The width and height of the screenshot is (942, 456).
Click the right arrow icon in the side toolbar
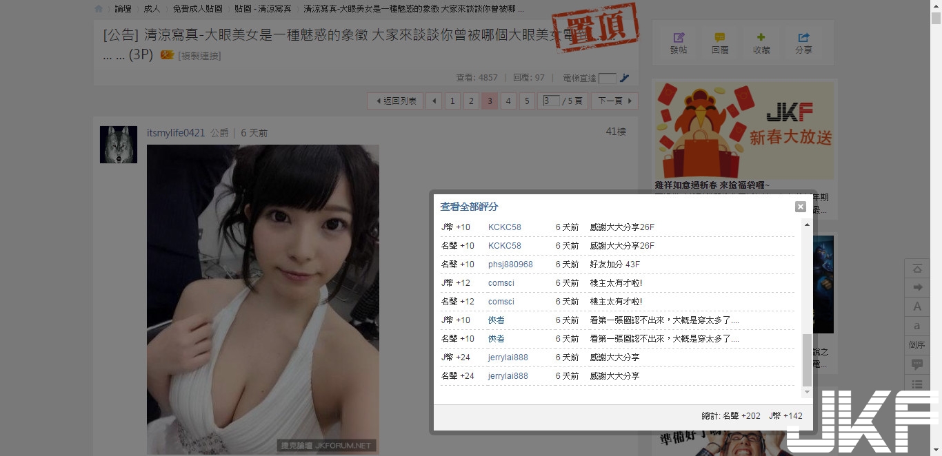[917, 288]
